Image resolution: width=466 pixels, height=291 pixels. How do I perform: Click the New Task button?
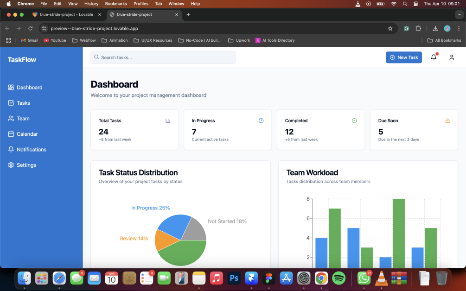[403, 57]
